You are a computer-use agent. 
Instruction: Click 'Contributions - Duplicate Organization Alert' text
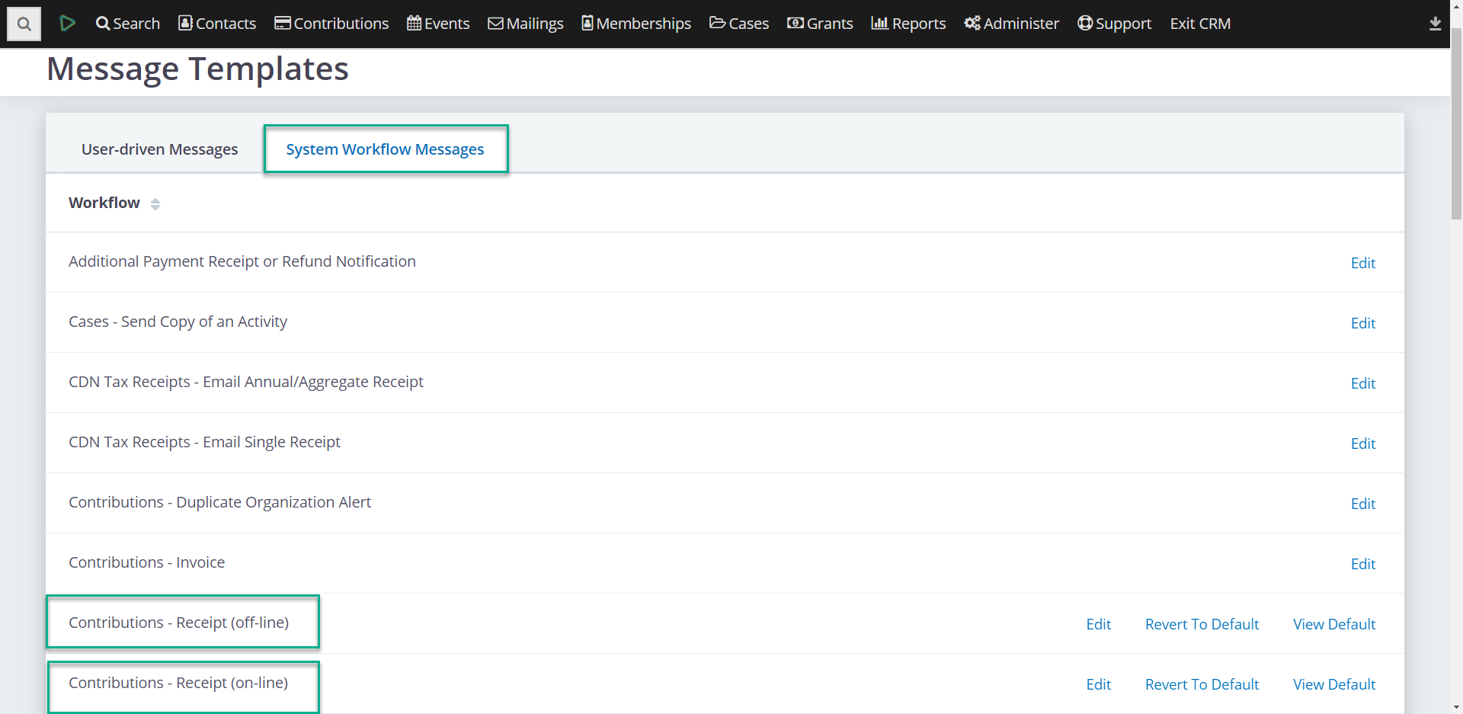click(x=219, y=502)
